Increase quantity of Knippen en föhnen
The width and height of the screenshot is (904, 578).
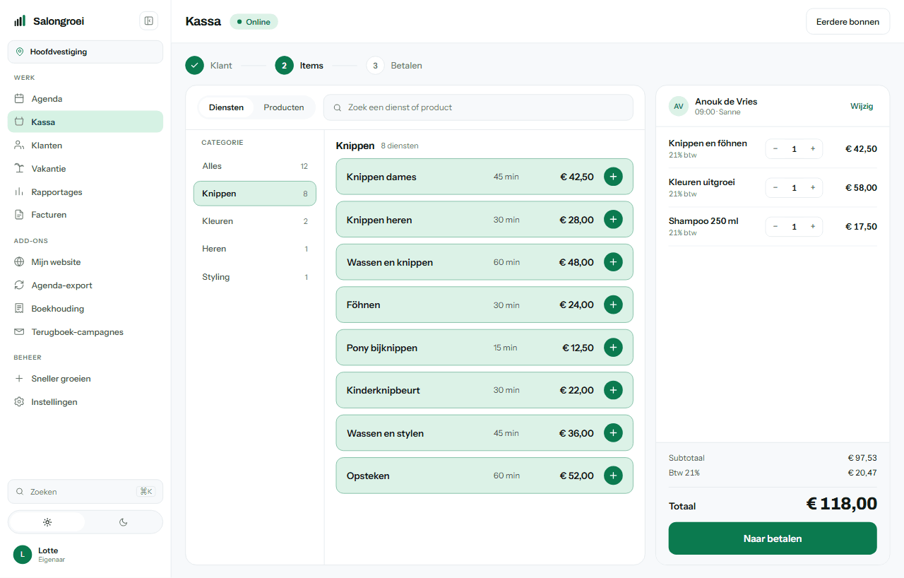click(813, 149)
